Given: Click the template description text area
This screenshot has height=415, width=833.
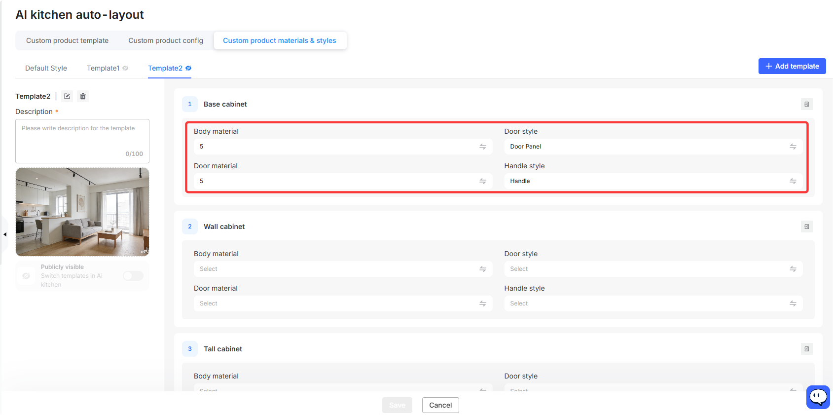Looking at the screenshot, I should tap(82, 141).
